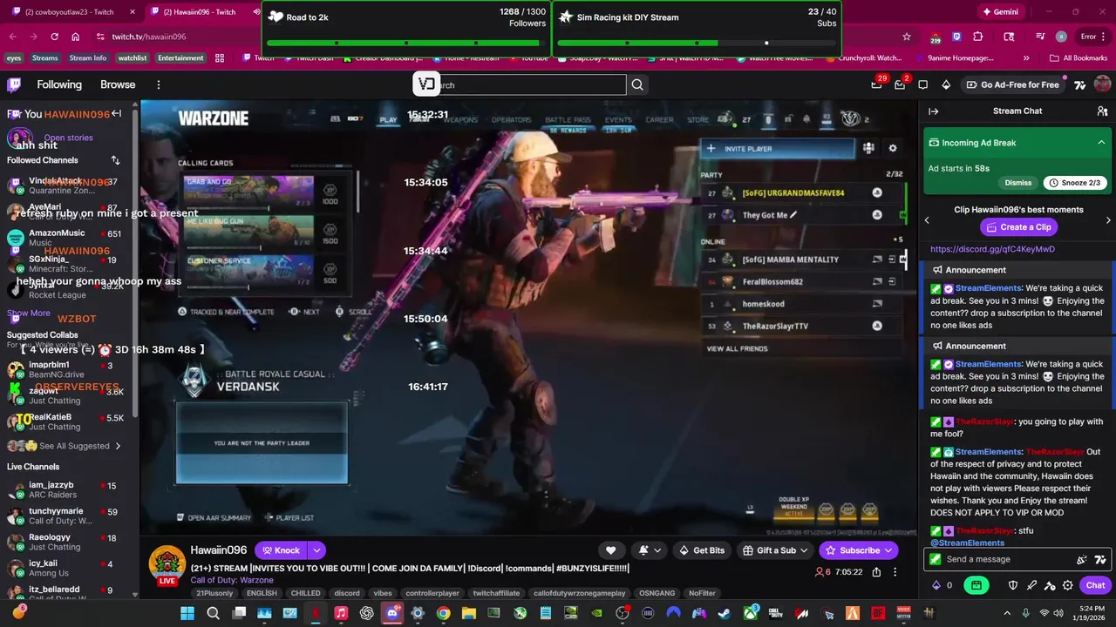Dismiss the incoming ad break
Viewport: 1116px width, 627px height.
(x=1018, y=183)
